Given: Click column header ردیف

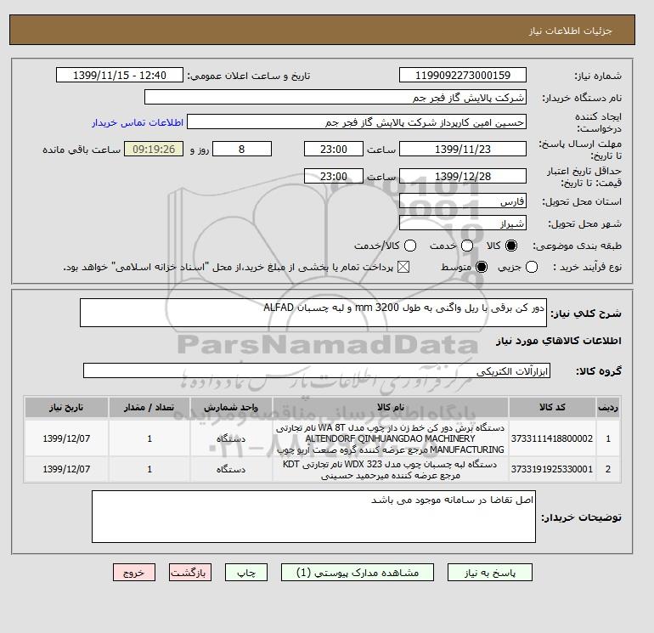Looking at the screenshot, I should tap(608, 407).
